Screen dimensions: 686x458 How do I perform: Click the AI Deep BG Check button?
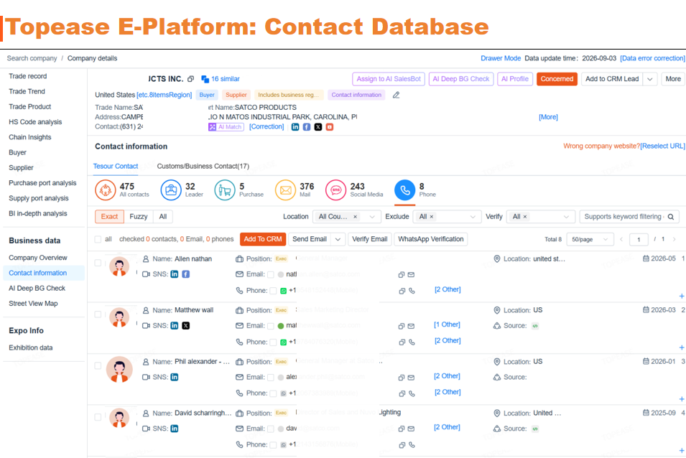click(x=461, y=79)
